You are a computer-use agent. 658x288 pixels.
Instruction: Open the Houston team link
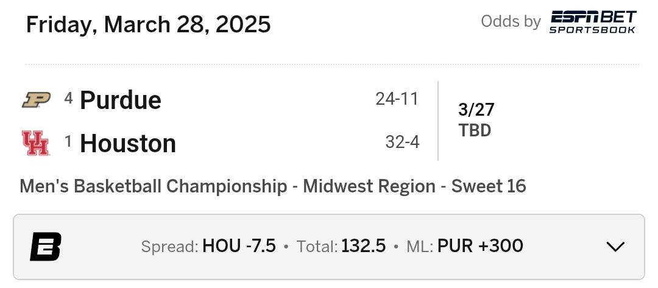coord(128,144)
